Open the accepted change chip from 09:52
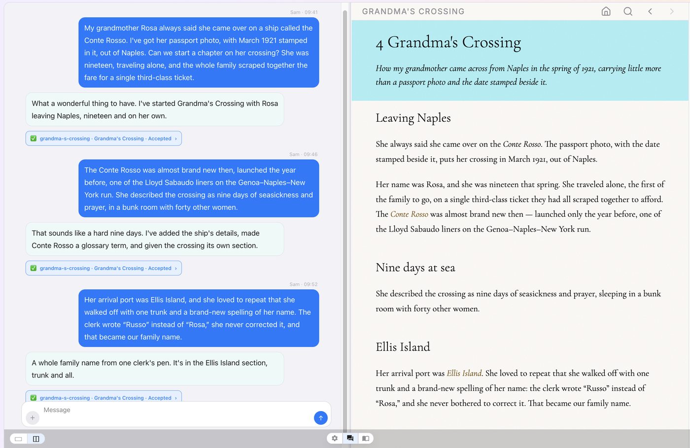The width and height of the screenshot is (690, 448). [x=103, y=397]
